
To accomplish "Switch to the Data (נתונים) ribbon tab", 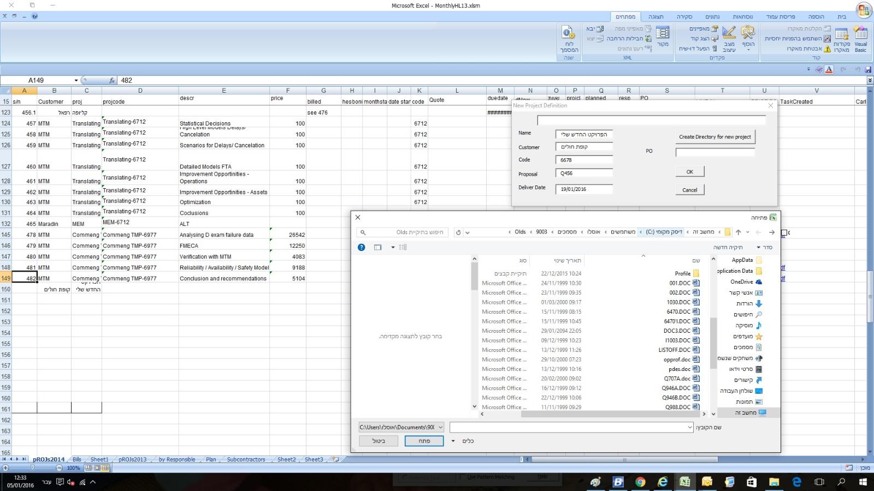I will [x=712, y=17].
